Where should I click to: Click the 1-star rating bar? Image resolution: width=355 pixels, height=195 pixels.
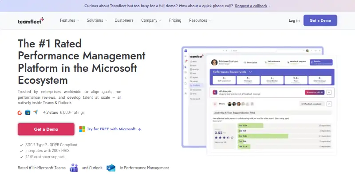coord(244,147)
